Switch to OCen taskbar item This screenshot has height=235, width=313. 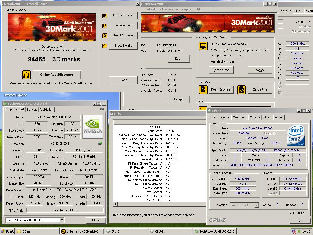(37, 231)
